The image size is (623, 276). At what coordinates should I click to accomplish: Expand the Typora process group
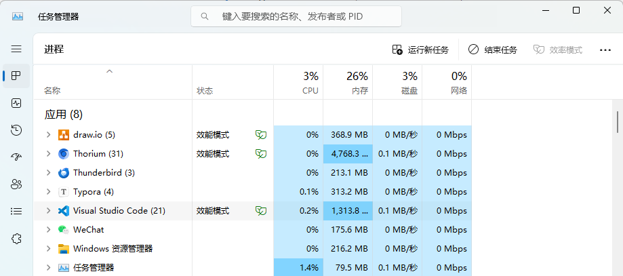[48, 192]
